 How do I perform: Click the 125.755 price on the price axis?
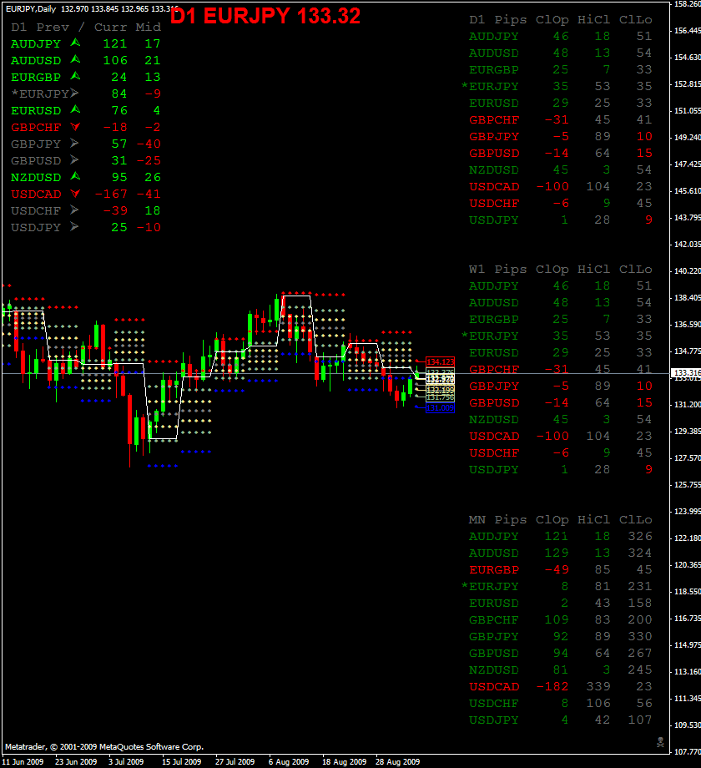point(688,485)
